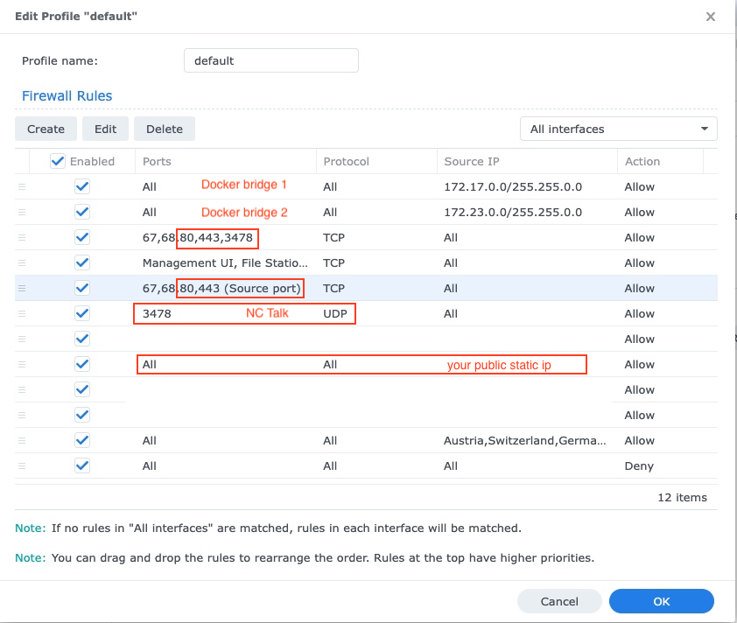The height and width of the screenshot is (623, 737).
Task: Select the Management UI, File Statio... cell
Action: [225, 262]
